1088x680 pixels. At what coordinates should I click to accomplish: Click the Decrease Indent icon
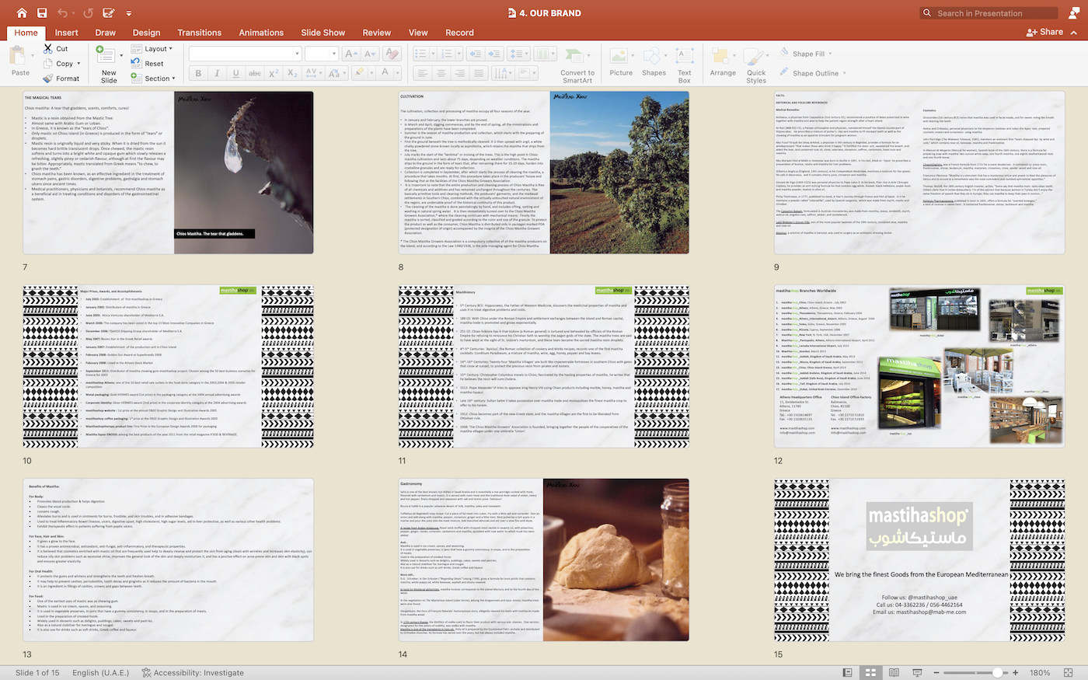[x=474, y=54]
